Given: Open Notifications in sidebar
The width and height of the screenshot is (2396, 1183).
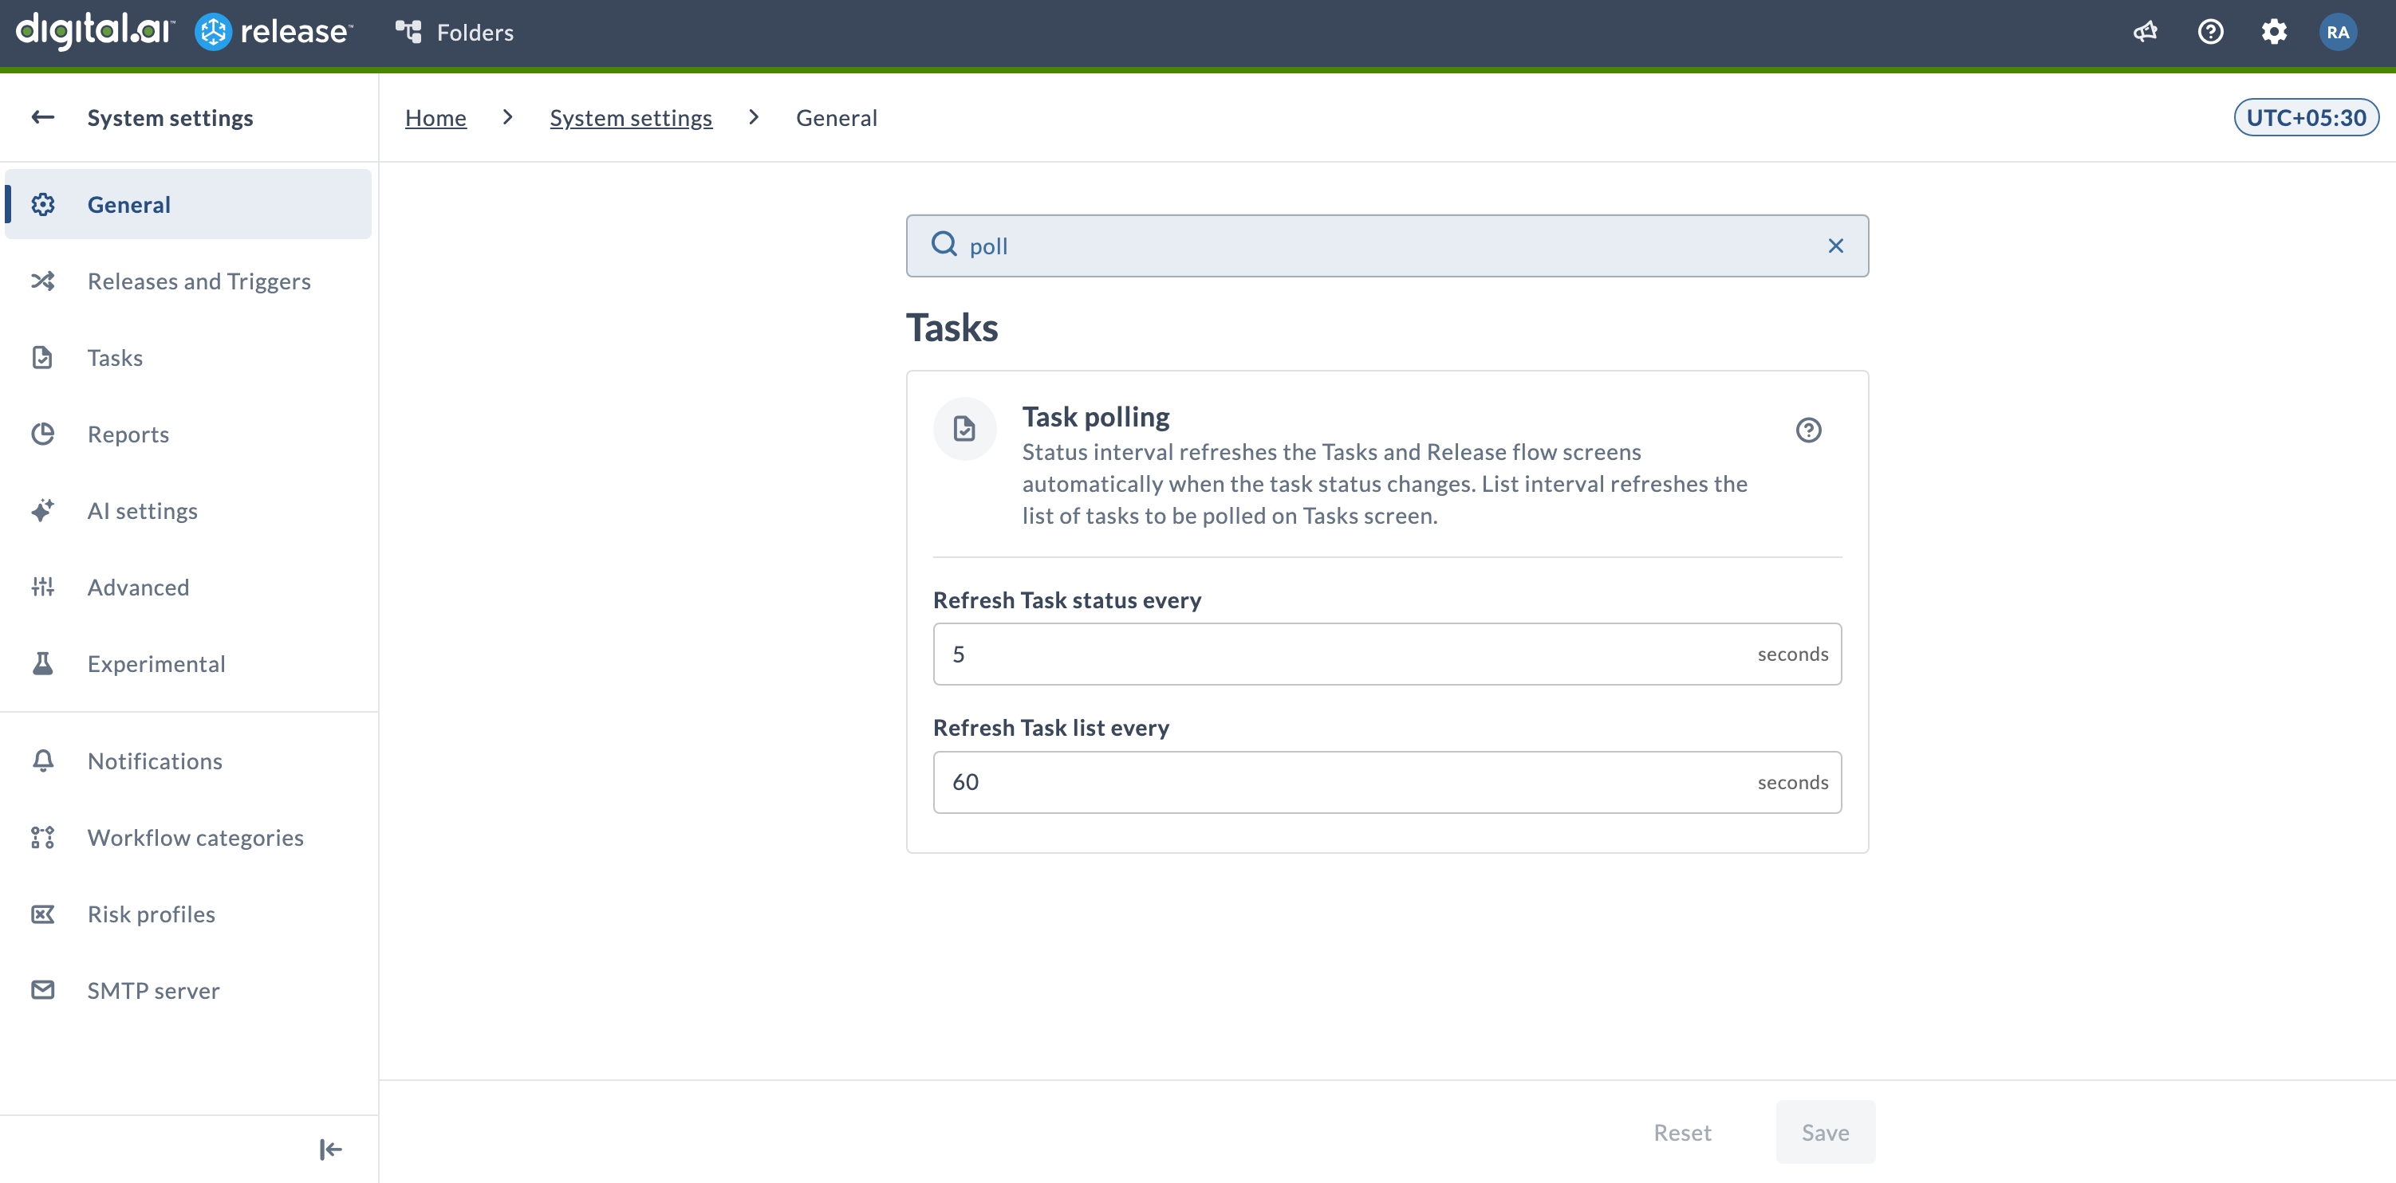Looking at the screenshot, I should pyautogui.click(x=188, y=760).
